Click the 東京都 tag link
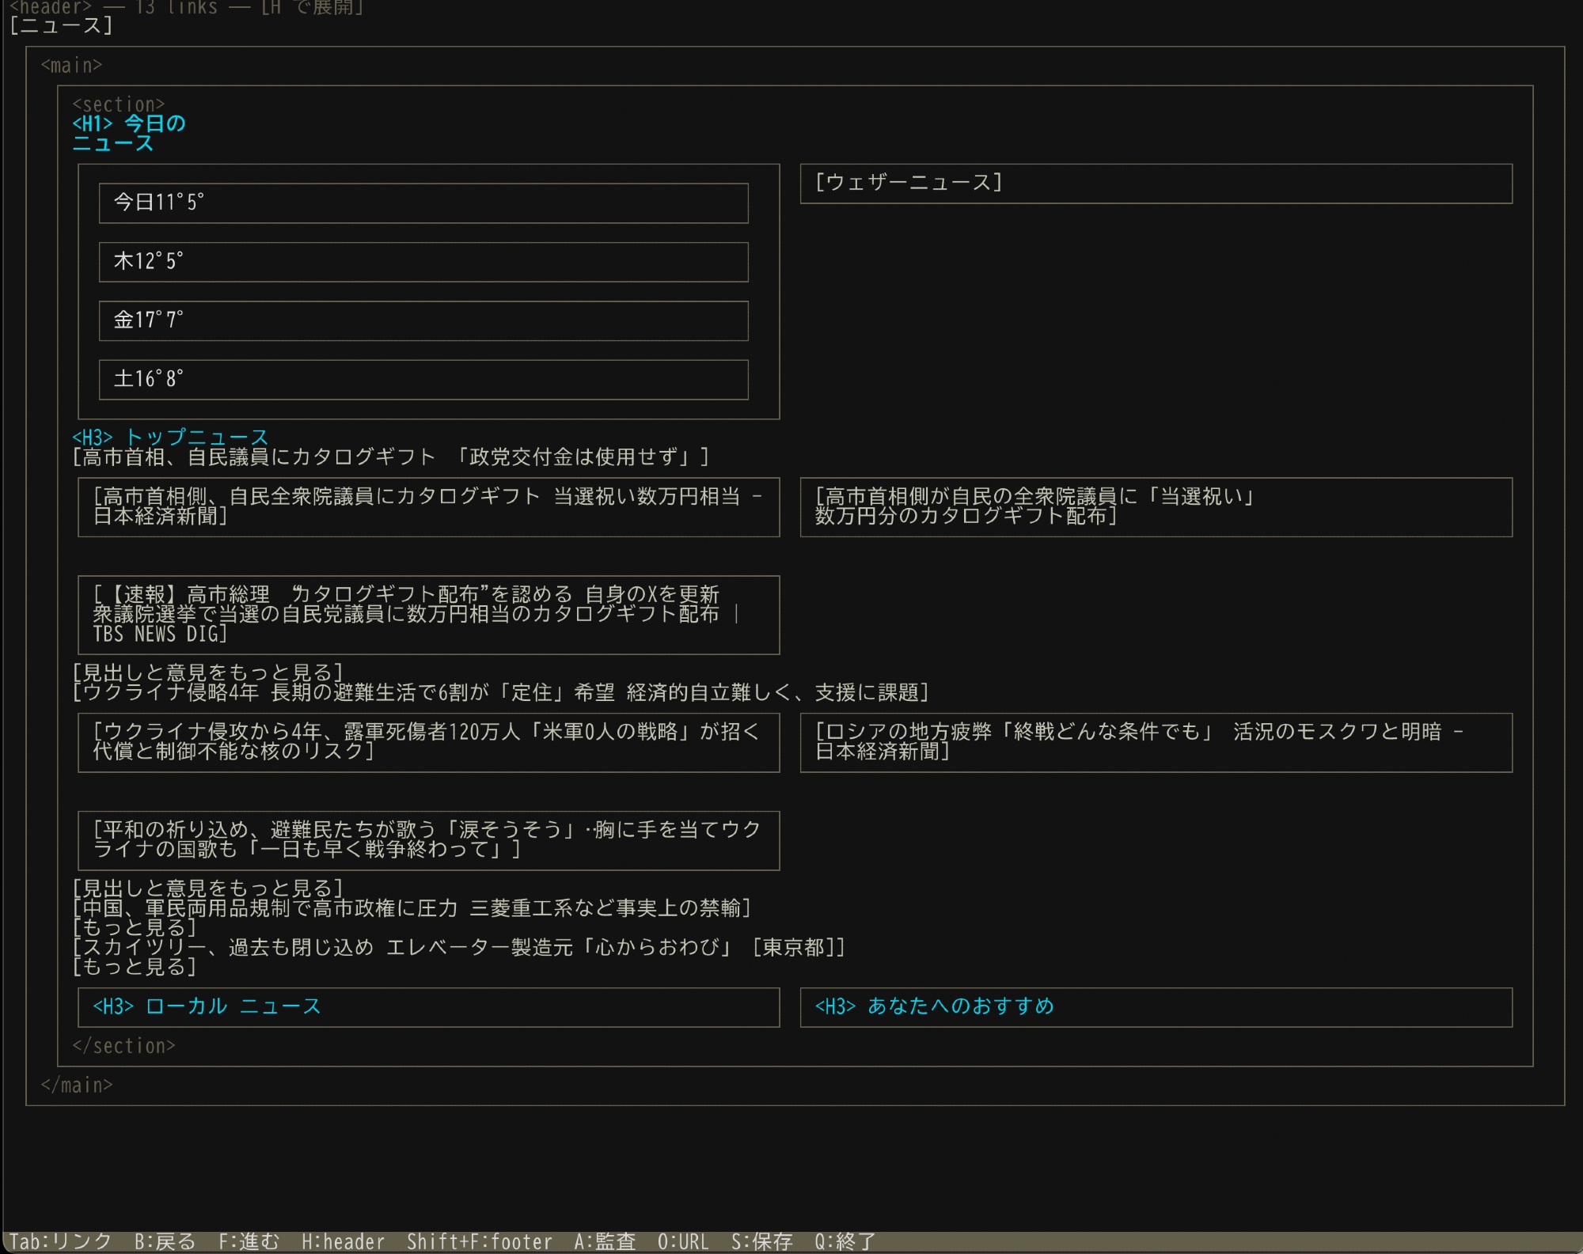 click(793, 947)
